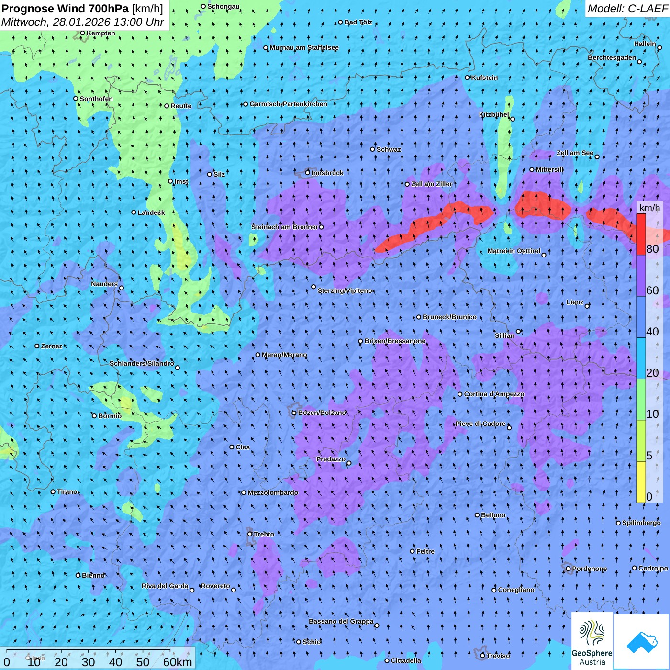Click the Riva del Garda label

(165, 586)
